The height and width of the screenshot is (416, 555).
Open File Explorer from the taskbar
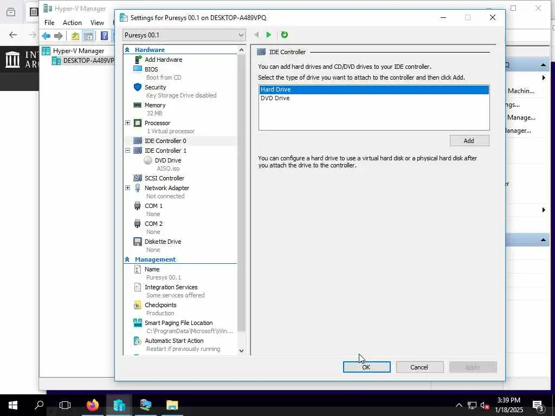(172, 405)
